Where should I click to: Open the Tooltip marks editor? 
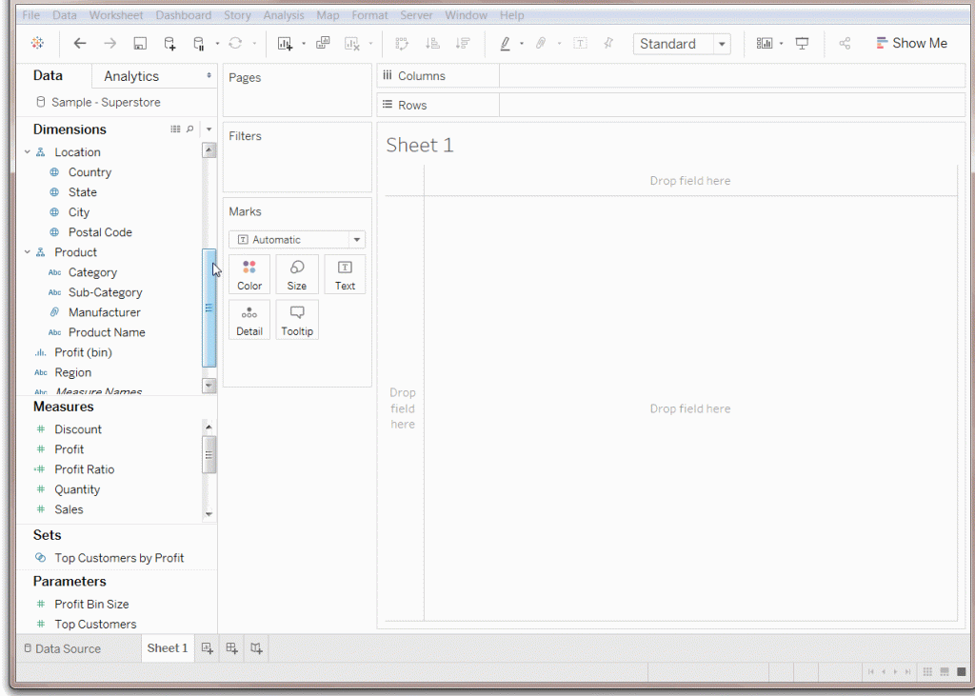click(297, 320)
